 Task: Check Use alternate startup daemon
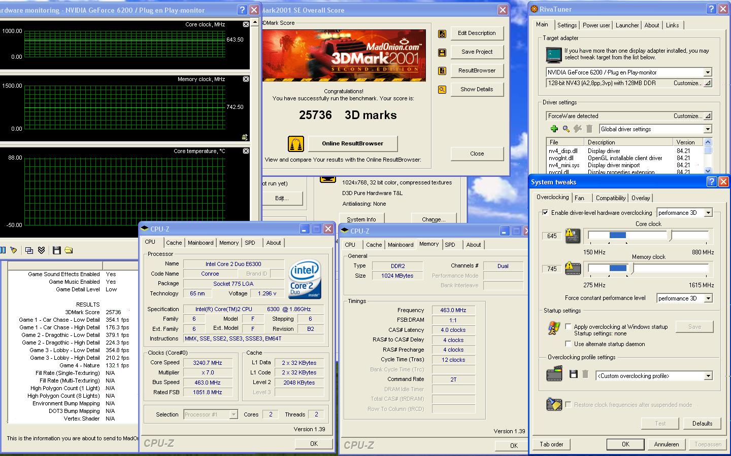tap(568, 344)
